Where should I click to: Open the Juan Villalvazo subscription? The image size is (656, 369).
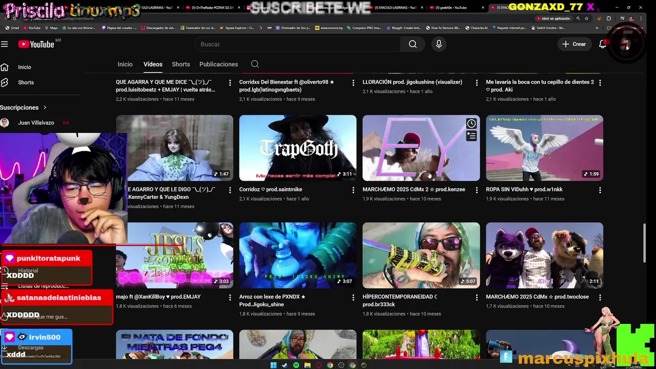pyautogui.click(x=35, y=123)
